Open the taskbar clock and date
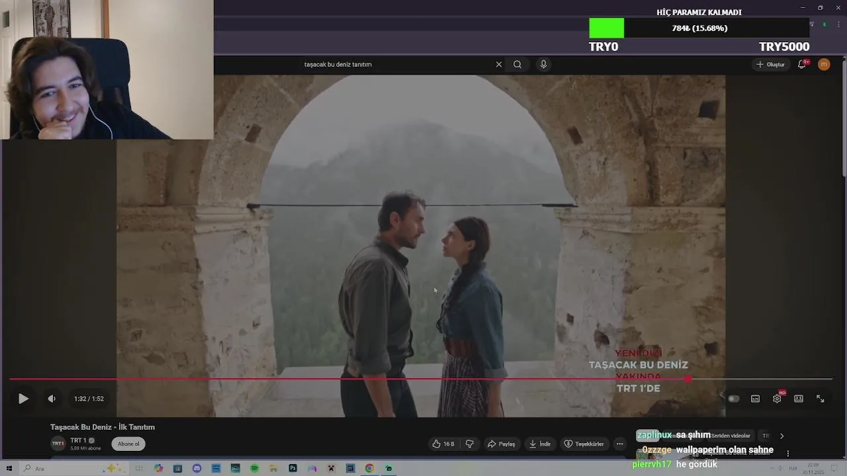This screenshot has height=476, width=847. [812, 468]
